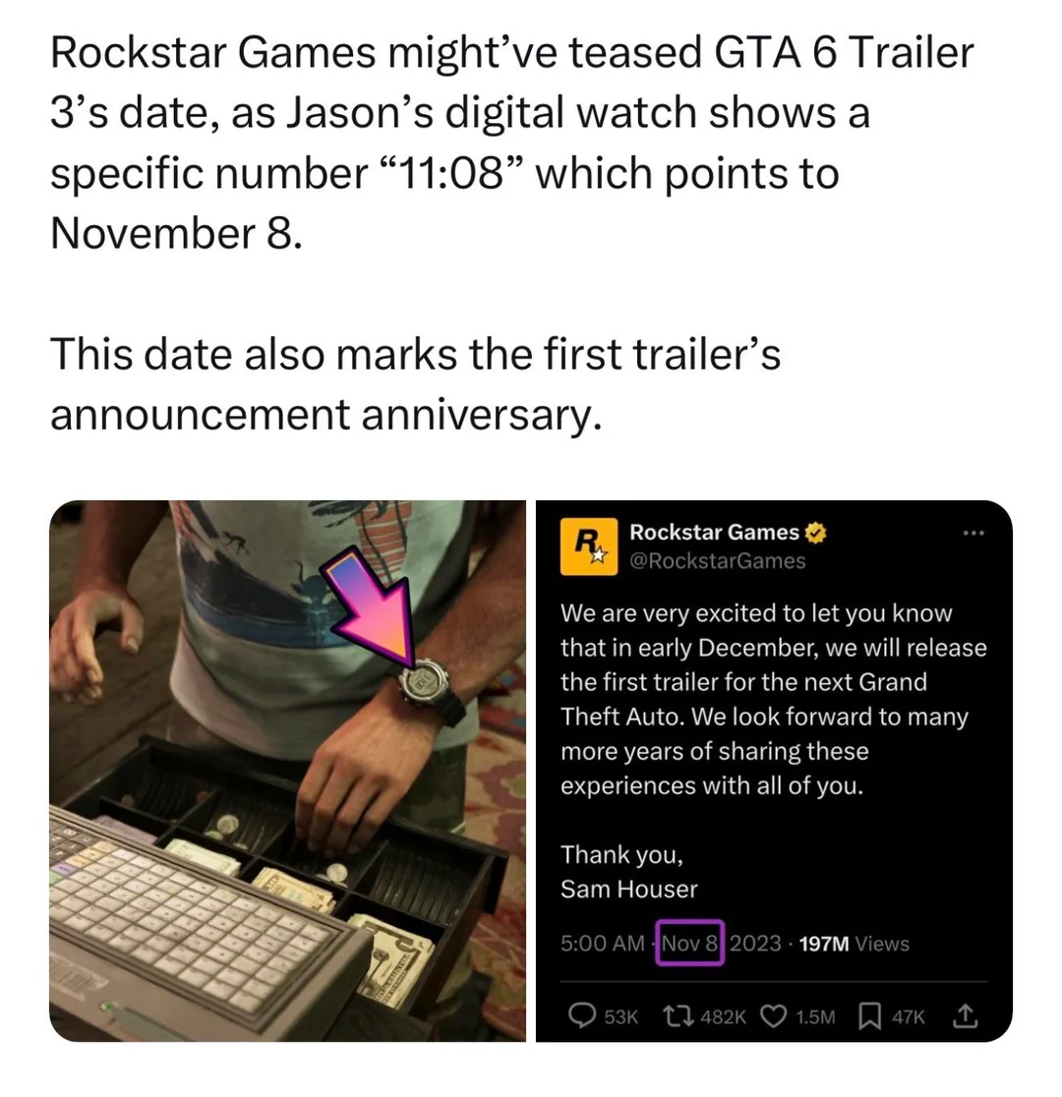Click Jason's digital wristwatch
Screen dimensions: 1062x1097
tap(424, 681)
